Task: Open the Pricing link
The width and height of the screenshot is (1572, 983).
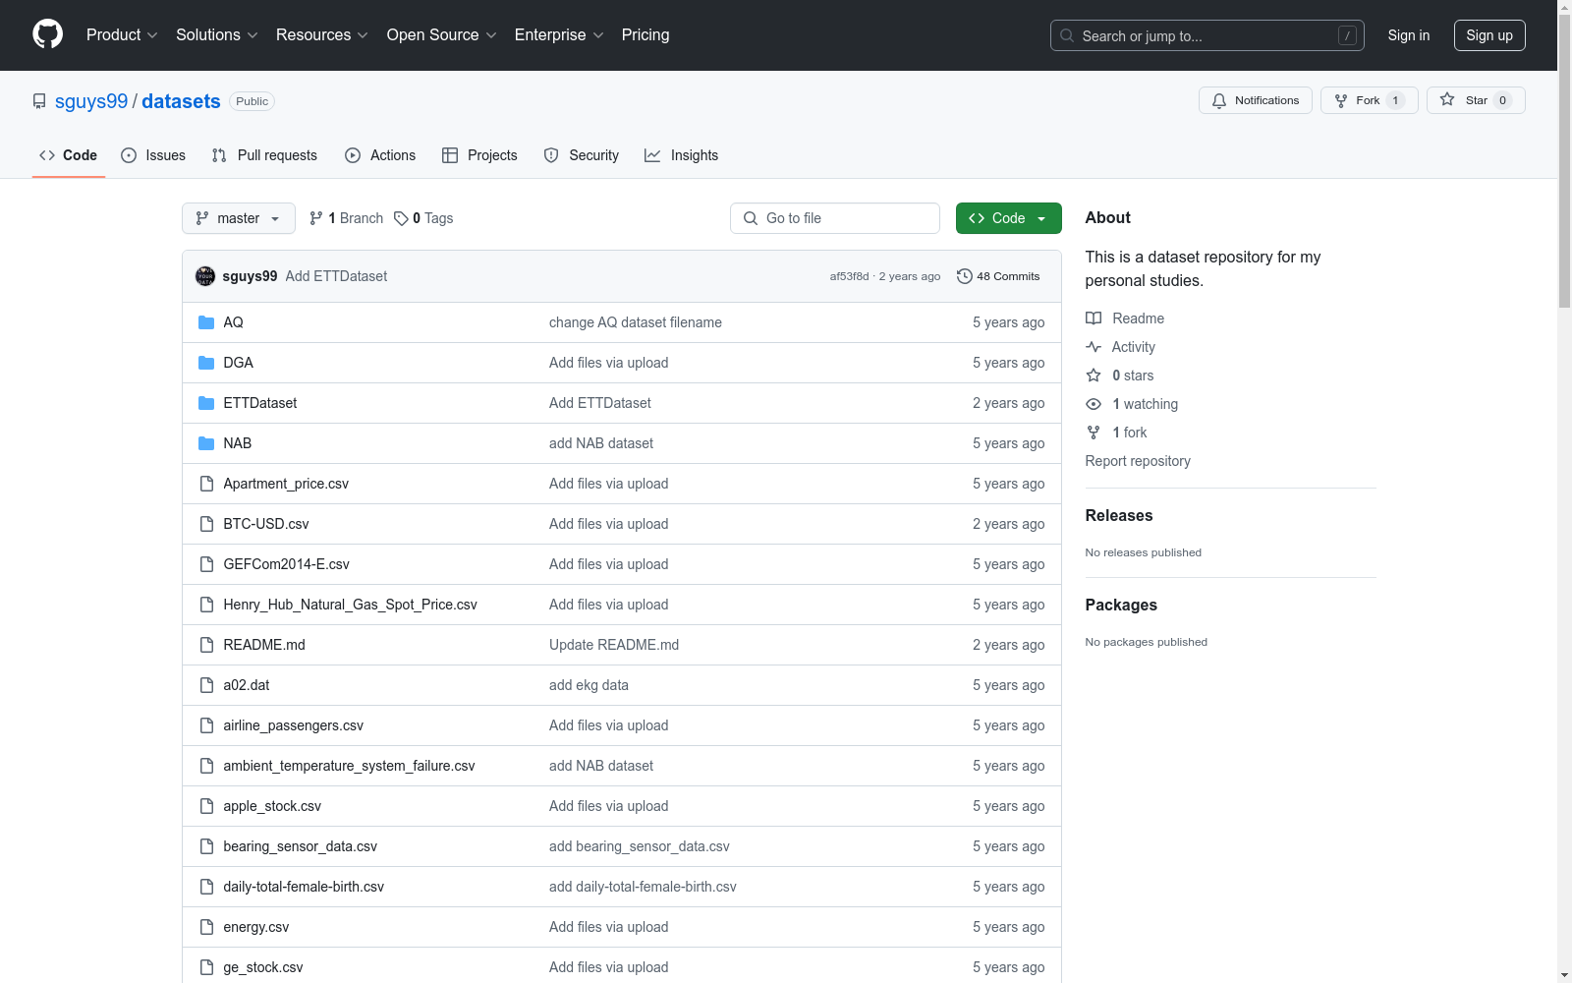Action: (646, 34)
